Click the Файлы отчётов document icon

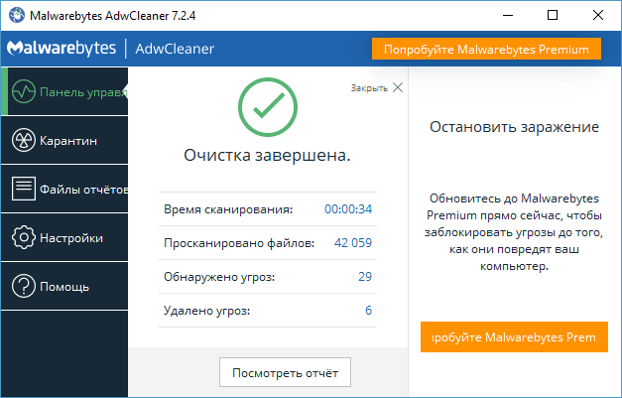[24, 189]
